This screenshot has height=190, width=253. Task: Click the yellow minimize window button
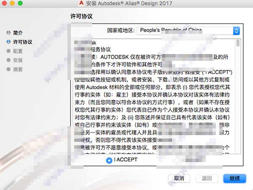pyautogui.click(x=12, y=3)
